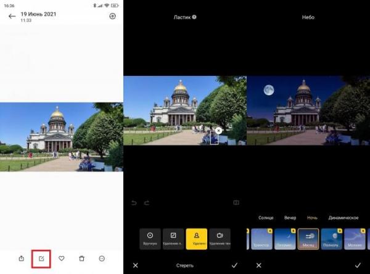Delete the photo with the trash icon
This screenshot has height=274, width=370.
pos(81,259)
